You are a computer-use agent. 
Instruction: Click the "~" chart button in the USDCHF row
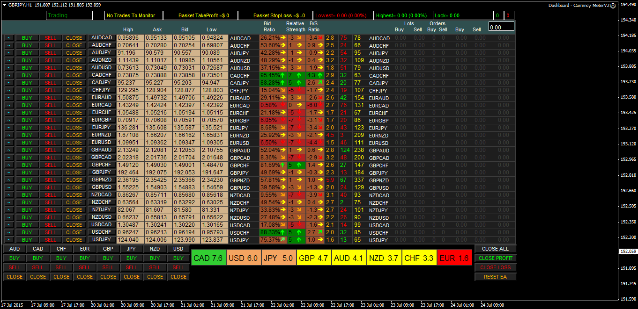coord(9,232)
